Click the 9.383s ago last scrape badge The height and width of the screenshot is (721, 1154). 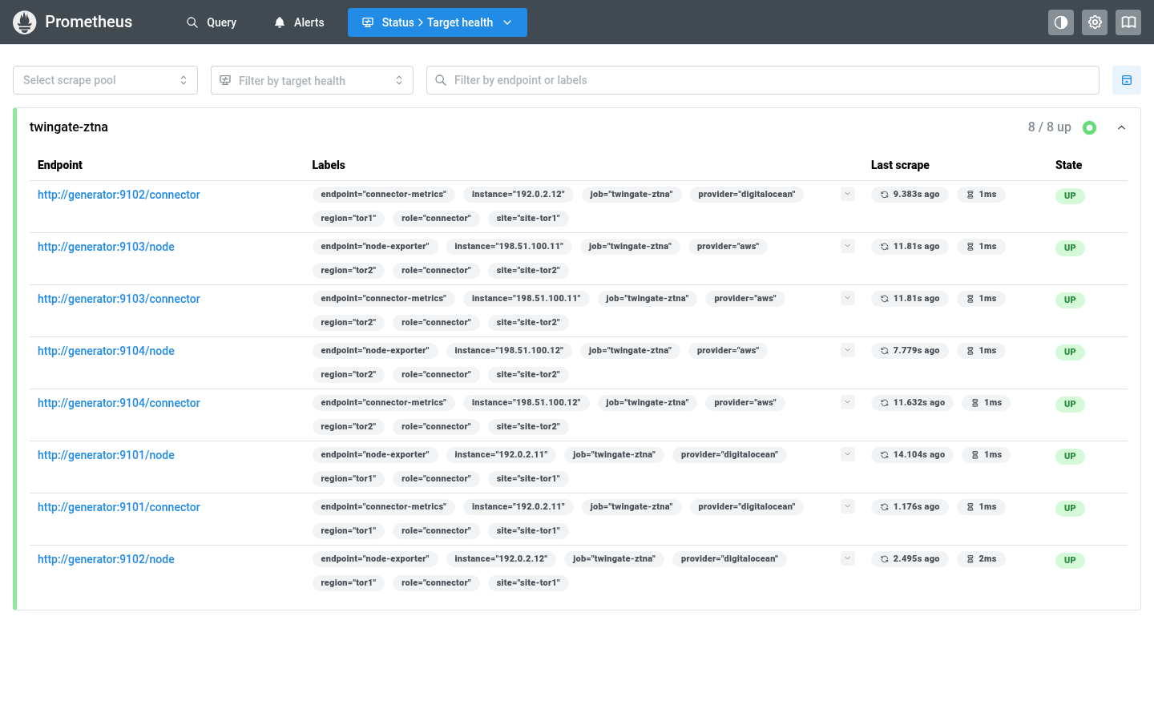(910, 195)
